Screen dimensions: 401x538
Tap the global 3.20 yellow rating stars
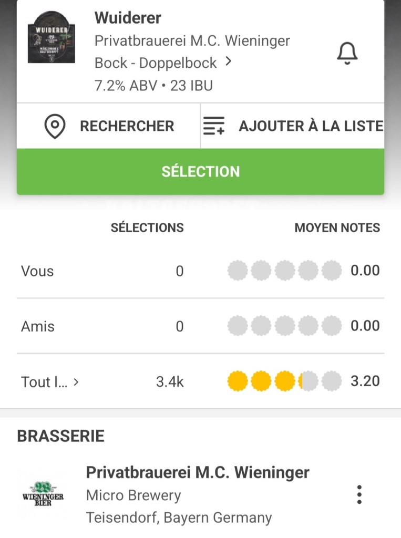tap(284, 381)
